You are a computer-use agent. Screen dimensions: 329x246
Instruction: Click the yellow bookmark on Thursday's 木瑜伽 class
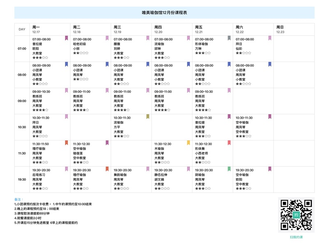click(x=188, y=143)
